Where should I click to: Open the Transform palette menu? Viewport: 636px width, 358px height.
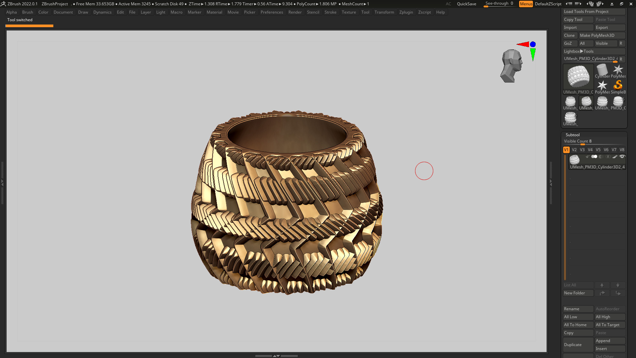(x=384, y=12)
